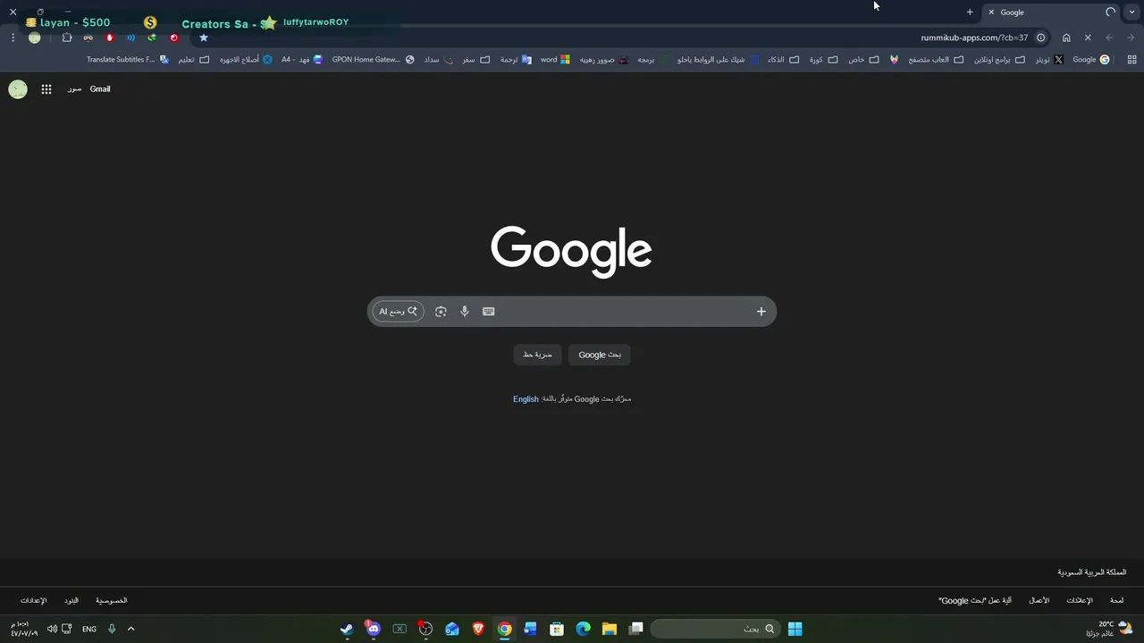Go to the browser home page
1144x643 pixels.
[1066, 38]
